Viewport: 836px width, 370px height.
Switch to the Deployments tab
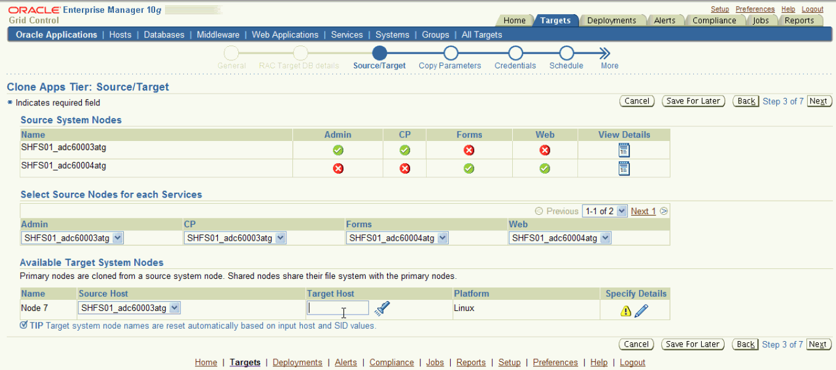point(611,20)
